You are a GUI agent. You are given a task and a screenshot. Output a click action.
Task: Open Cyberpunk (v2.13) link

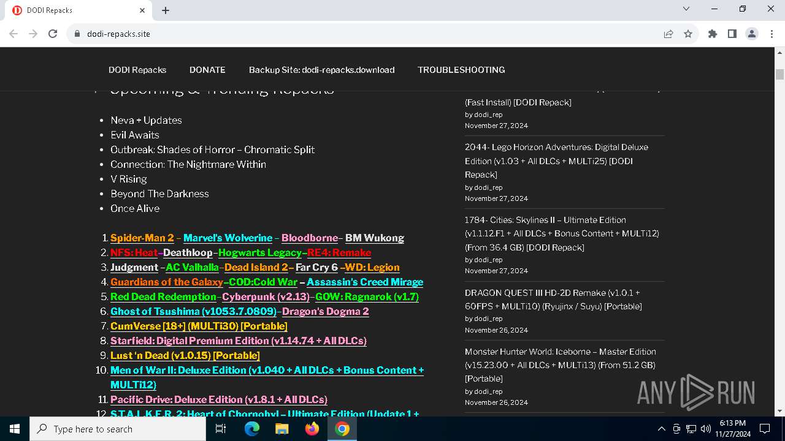[266, 296]
